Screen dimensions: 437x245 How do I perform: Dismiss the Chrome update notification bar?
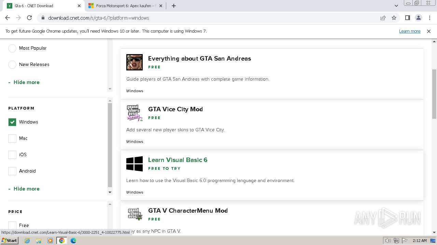coord(429,31)
